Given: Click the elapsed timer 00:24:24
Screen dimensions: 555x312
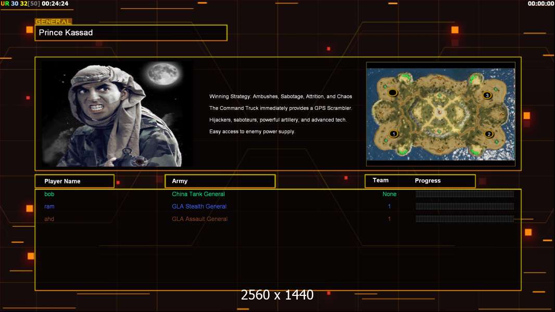Looking at the screenshot, I should [55, 4].
